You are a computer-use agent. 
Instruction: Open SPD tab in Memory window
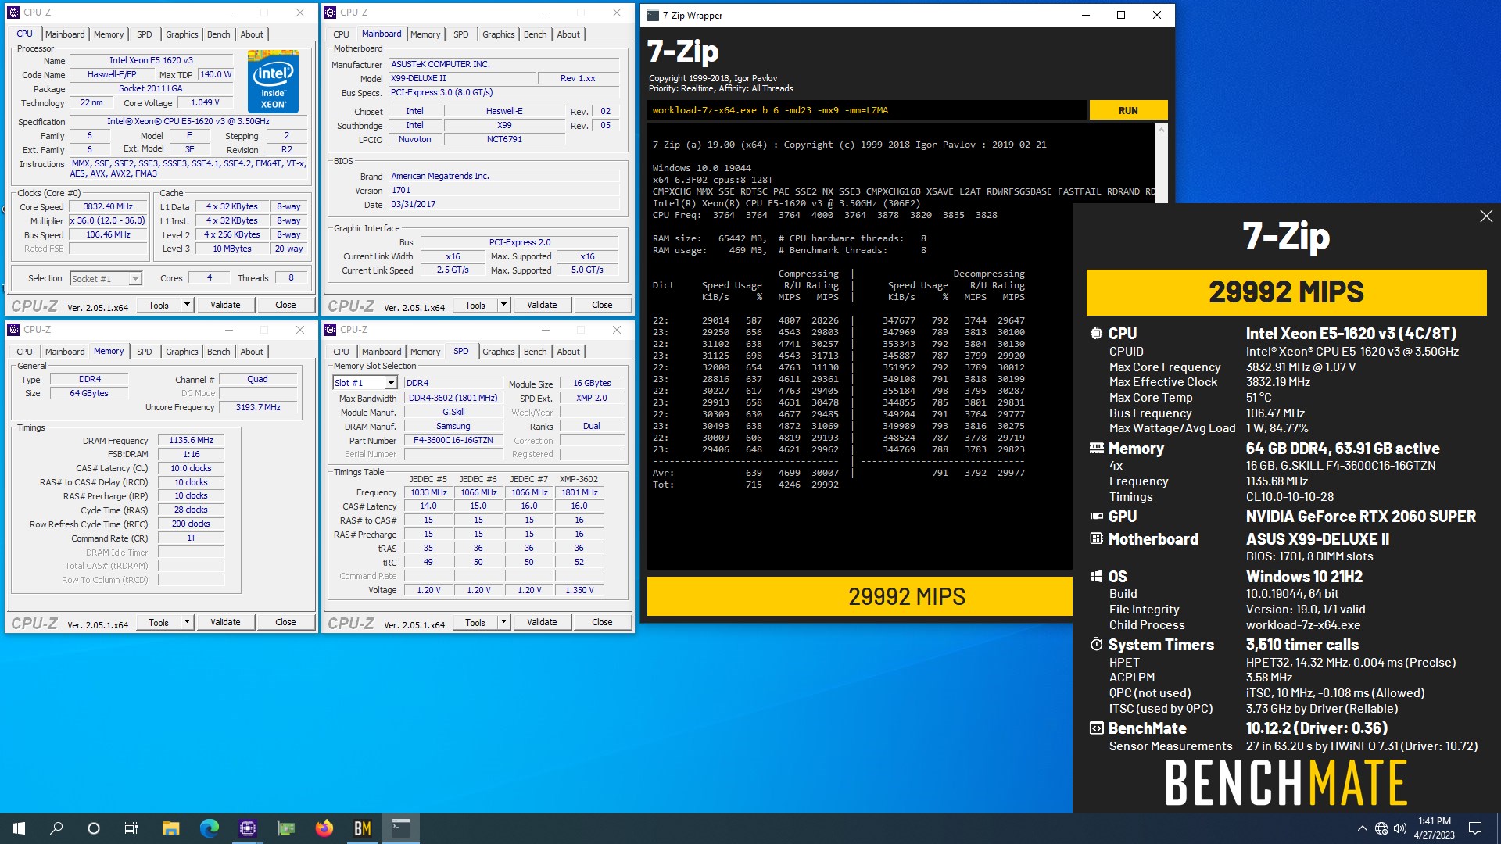144,352
